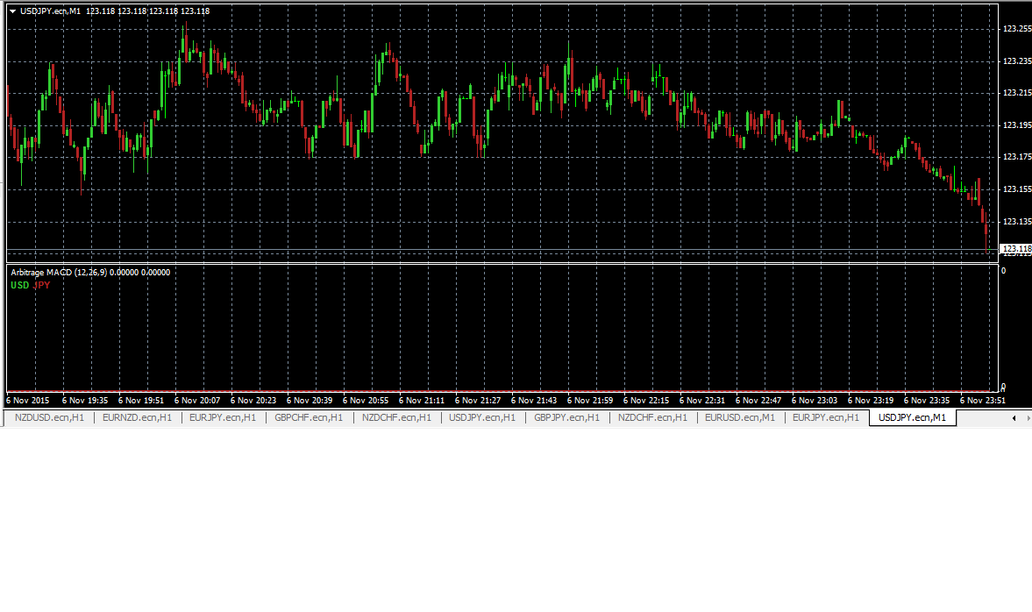Open the GBPJPY.ecn,H1 chart tab
The height and width of the screenshot is (612, 1032).
[x=566, y=417]
